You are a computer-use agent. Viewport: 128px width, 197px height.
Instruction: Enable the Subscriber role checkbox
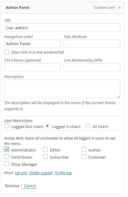point(45,157)
